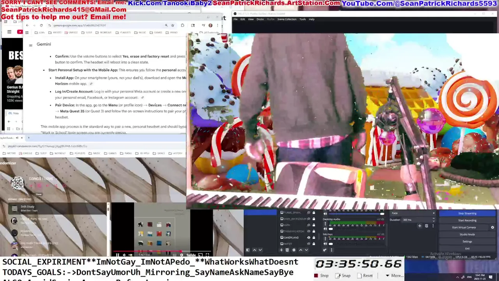Move source up in OBS sources toolbar
Image resolution: width=499 pixels, height=281 pixels.
click(301, 250)
